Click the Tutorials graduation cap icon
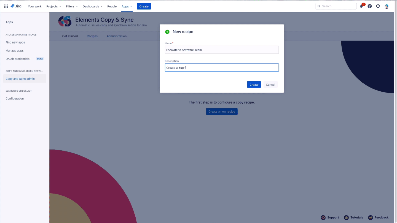397x223 pixels. (346, 217)
